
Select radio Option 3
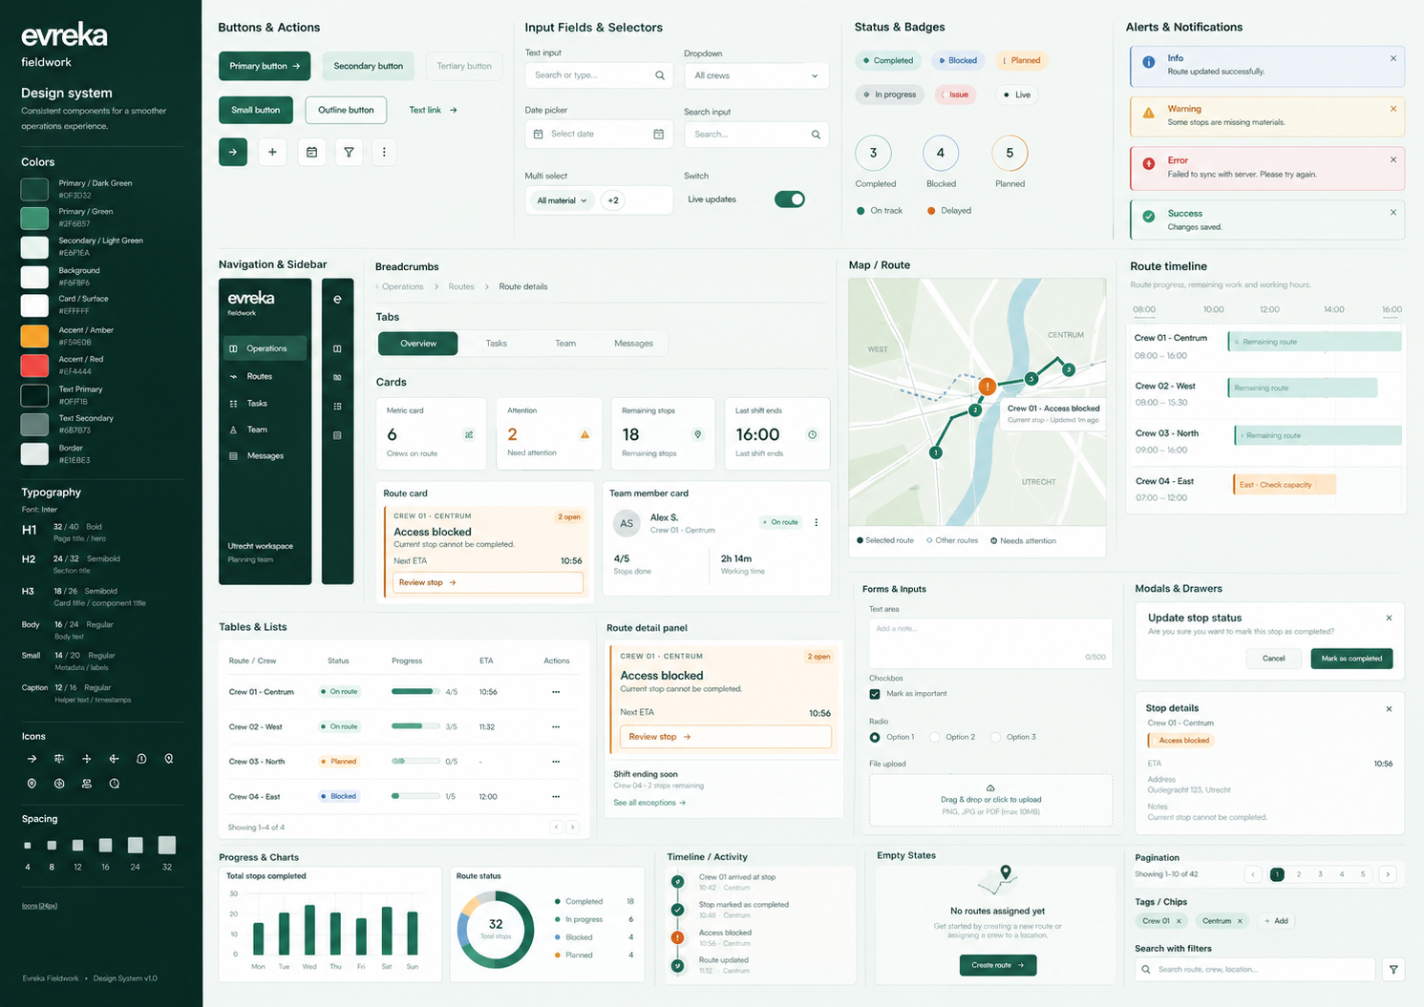tap(996, 737)
